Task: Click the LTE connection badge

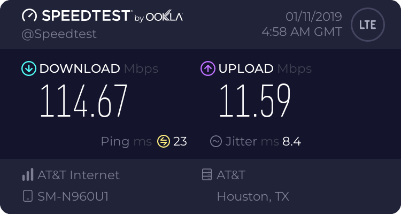Action: (367, 25)
